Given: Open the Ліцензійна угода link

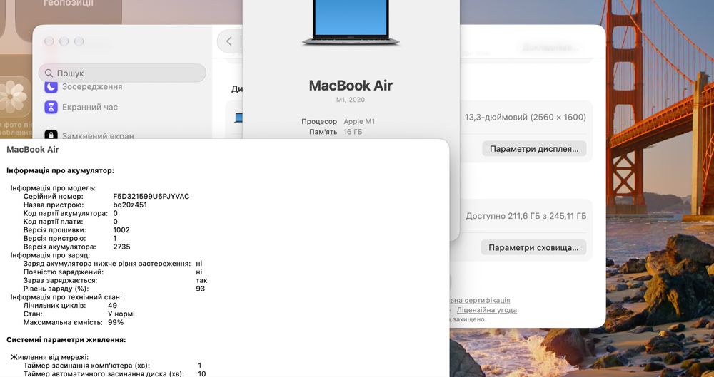Looking at the screenshot, I should [x=487, y=310].
